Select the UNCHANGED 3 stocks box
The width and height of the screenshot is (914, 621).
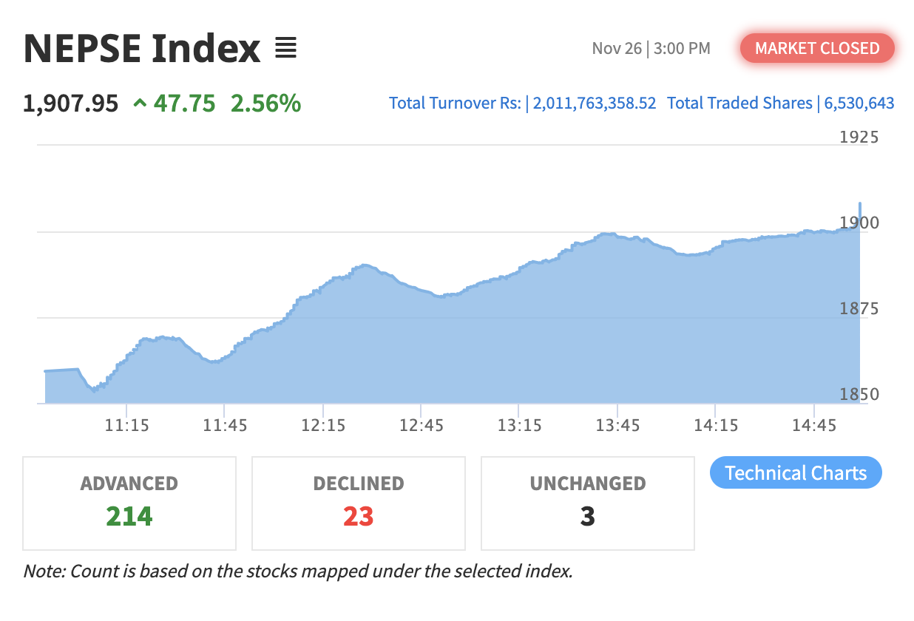pos(588,503)
